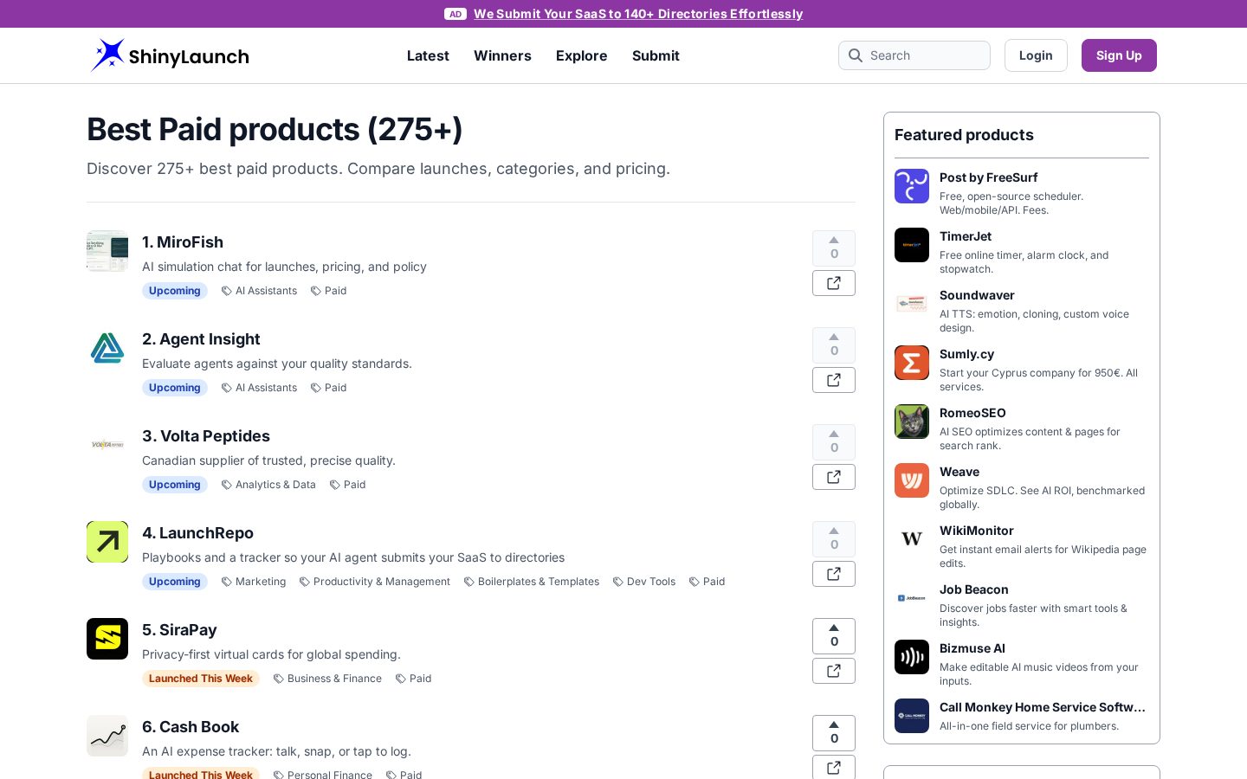Click Boilerplates & Templates tag
The image size is (1247, 779).
(x=532, y=582)
